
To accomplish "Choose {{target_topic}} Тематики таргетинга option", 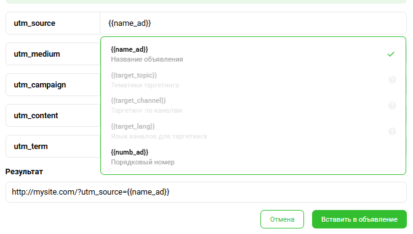I will (x=253, y=80).
